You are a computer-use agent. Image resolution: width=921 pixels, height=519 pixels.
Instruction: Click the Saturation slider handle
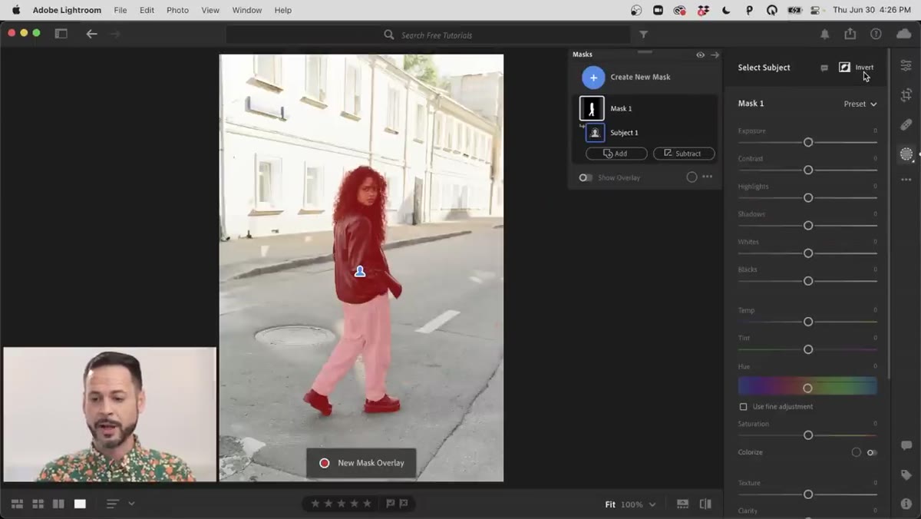(x=808, y=435)
